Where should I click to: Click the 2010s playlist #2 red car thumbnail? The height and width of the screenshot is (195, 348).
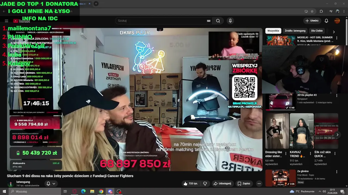(x=280, y=102)
